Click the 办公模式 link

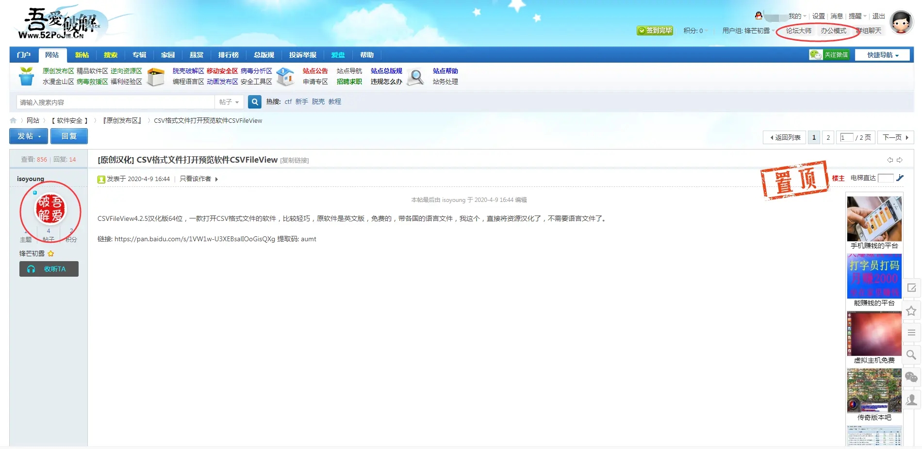(833, 31)
